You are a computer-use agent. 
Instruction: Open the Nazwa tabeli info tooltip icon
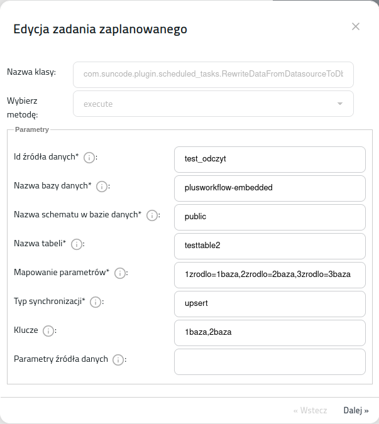pyautogui.click(x=77, y=244)
